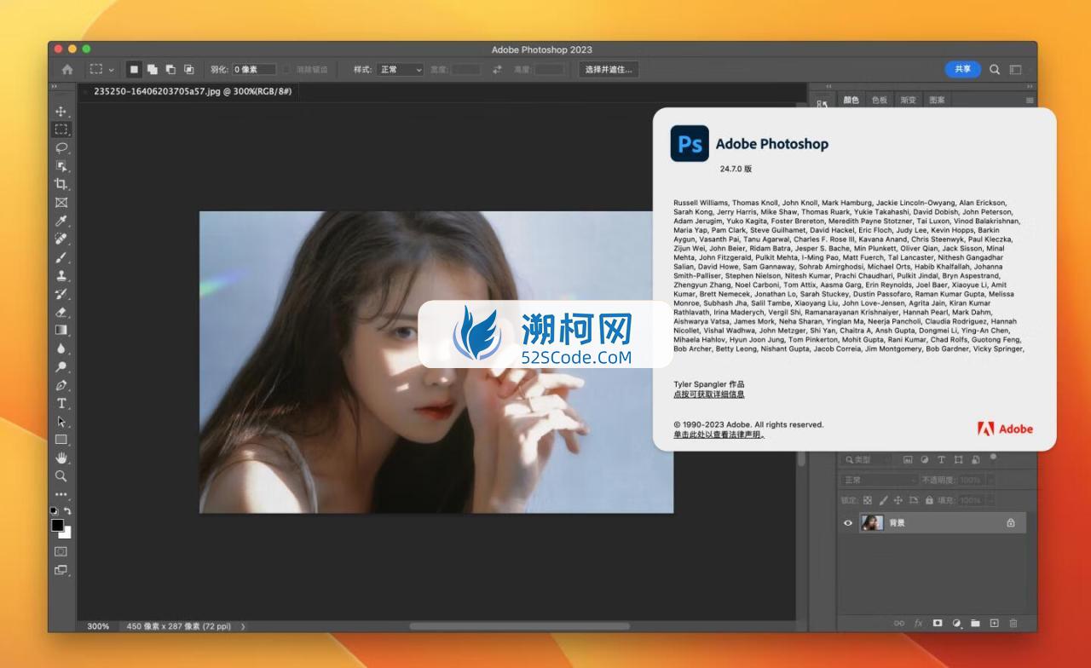Expand the left toolbar double-arrow
Screen dimensions: 1091x668
click(55, 86)
